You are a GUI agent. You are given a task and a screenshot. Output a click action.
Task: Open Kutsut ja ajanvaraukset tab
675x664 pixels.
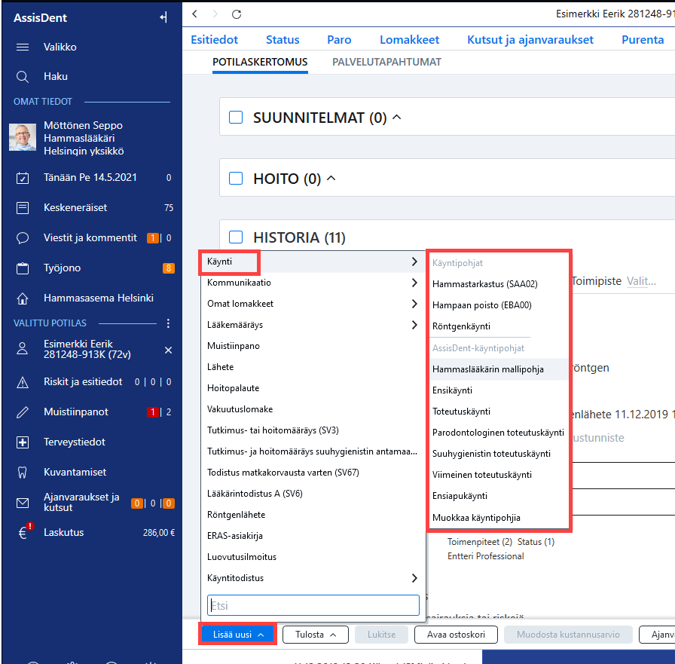point(530,40)
